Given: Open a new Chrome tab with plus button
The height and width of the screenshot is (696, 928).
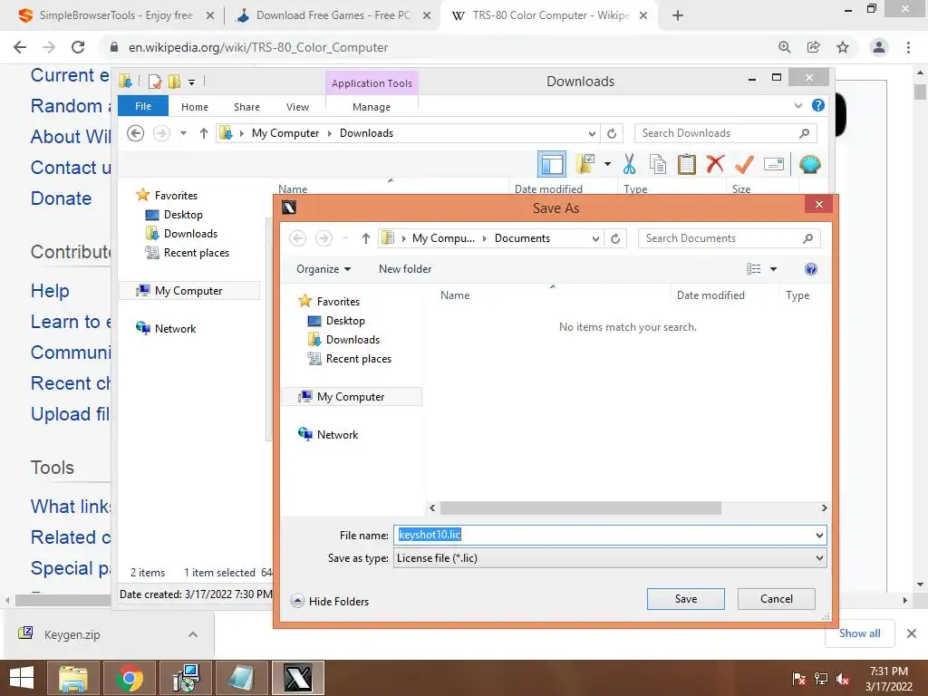Looking at the screenshot, I should [678, 15].
